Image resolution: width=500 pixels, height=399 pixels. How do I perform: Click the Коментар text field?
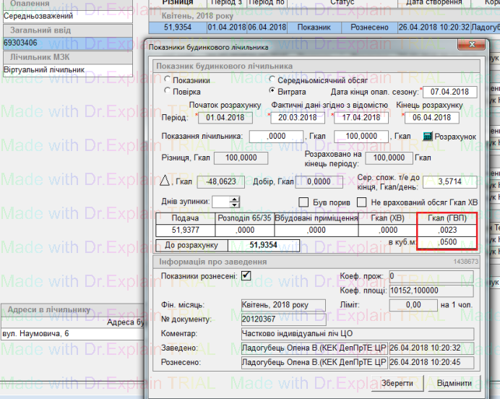pyautogui.click(x=357, y=334)
